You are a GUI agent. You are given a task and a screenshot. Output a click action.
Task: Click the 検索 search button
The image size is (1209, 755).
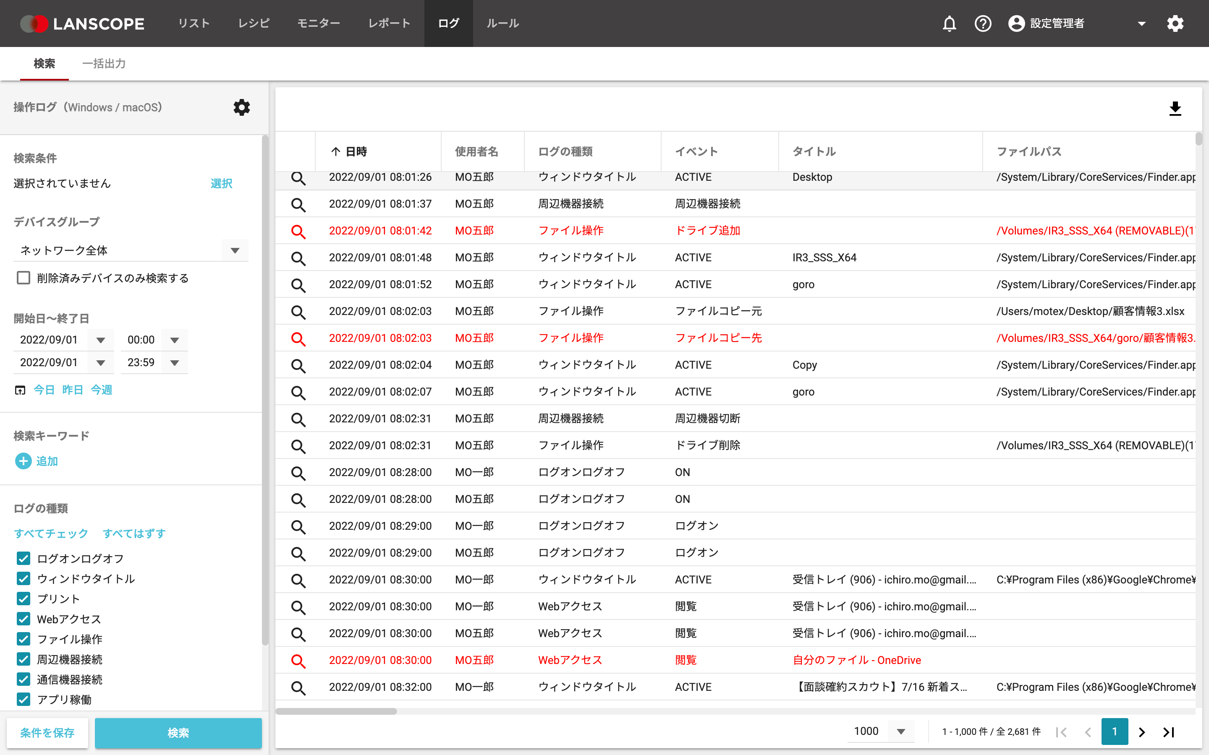click(x=178, y=732)
